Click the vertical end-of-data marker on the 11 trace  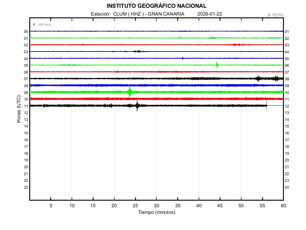pos(267,105)
